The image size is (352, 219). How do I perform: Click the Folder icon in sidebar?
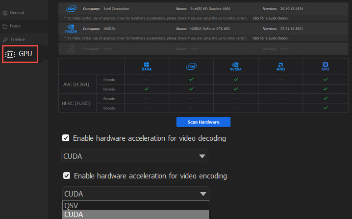5,26
